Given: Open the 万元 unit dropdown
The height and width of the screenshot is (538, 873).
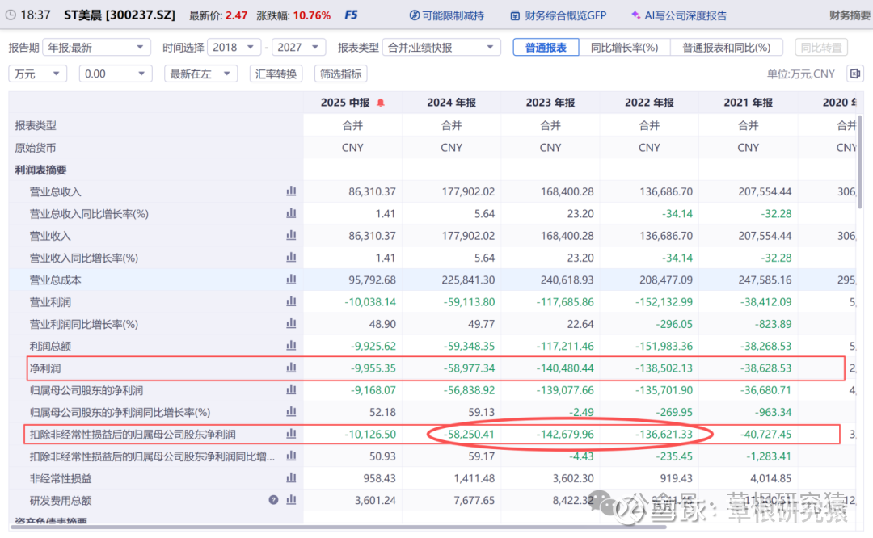Looking at the screenshot, I should (x=38, y=74).
